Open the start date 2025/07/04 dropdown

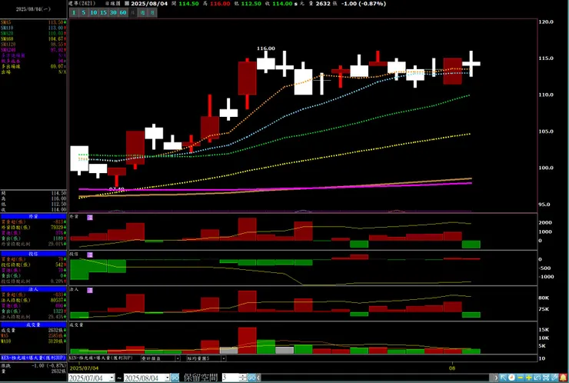(111, 378)
